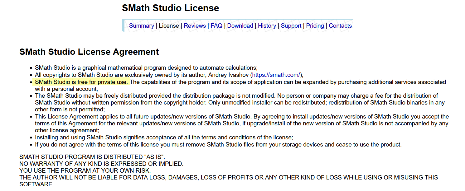Visit the Support page
Image resolution: width=465 pixels, height=191 pixels.
291,26
